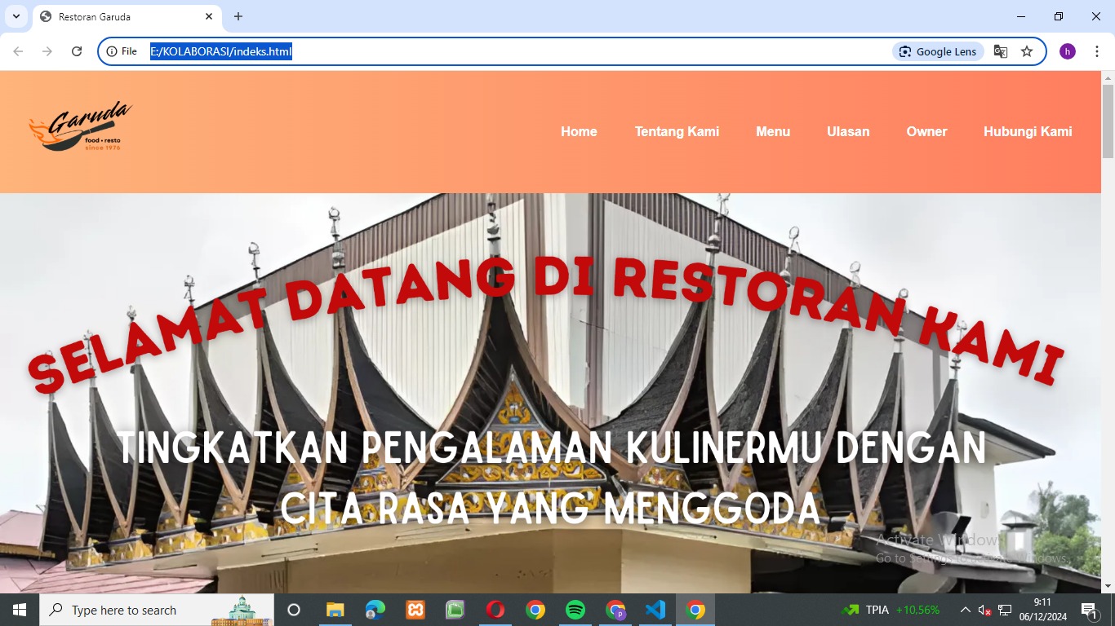Launch Visual Studio Code from taskbar
This screenshot has width=1115, height=626.
(x=655, y=610)
